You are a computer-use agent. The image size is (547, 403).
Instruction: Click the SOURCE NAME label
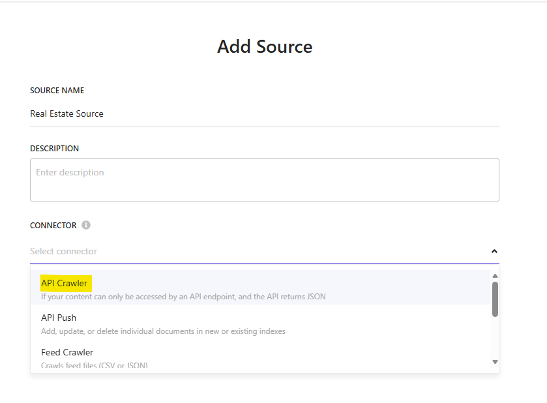(x=57, y=91)
